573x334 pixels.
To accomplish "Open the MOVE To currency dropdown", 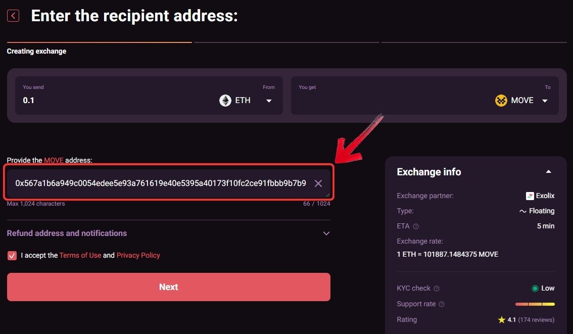I will 545,101.
